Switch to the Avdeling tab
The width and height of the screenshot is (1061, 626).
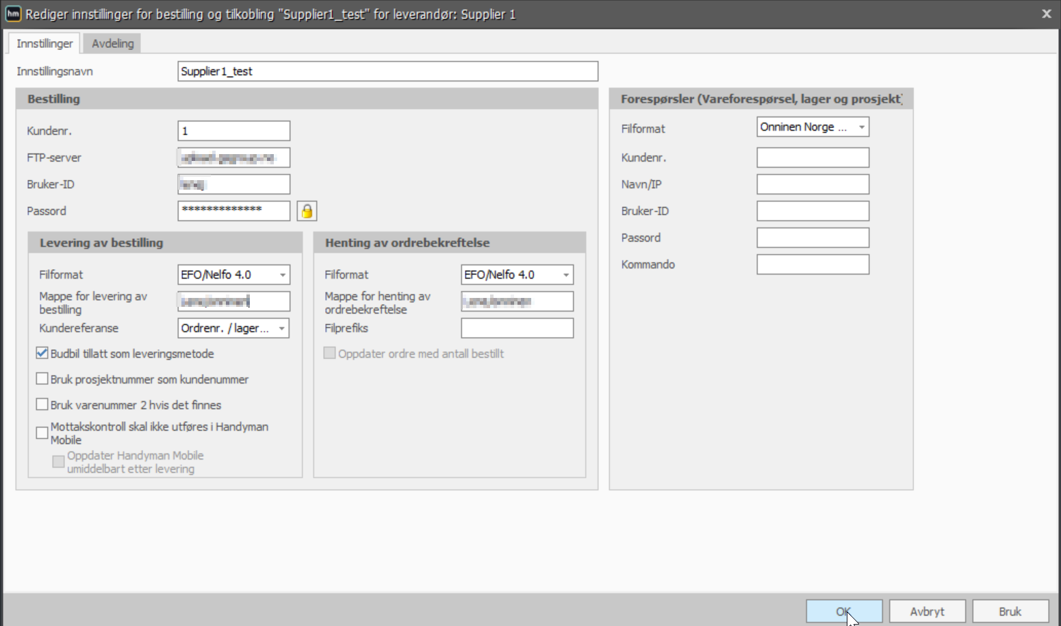113,43
